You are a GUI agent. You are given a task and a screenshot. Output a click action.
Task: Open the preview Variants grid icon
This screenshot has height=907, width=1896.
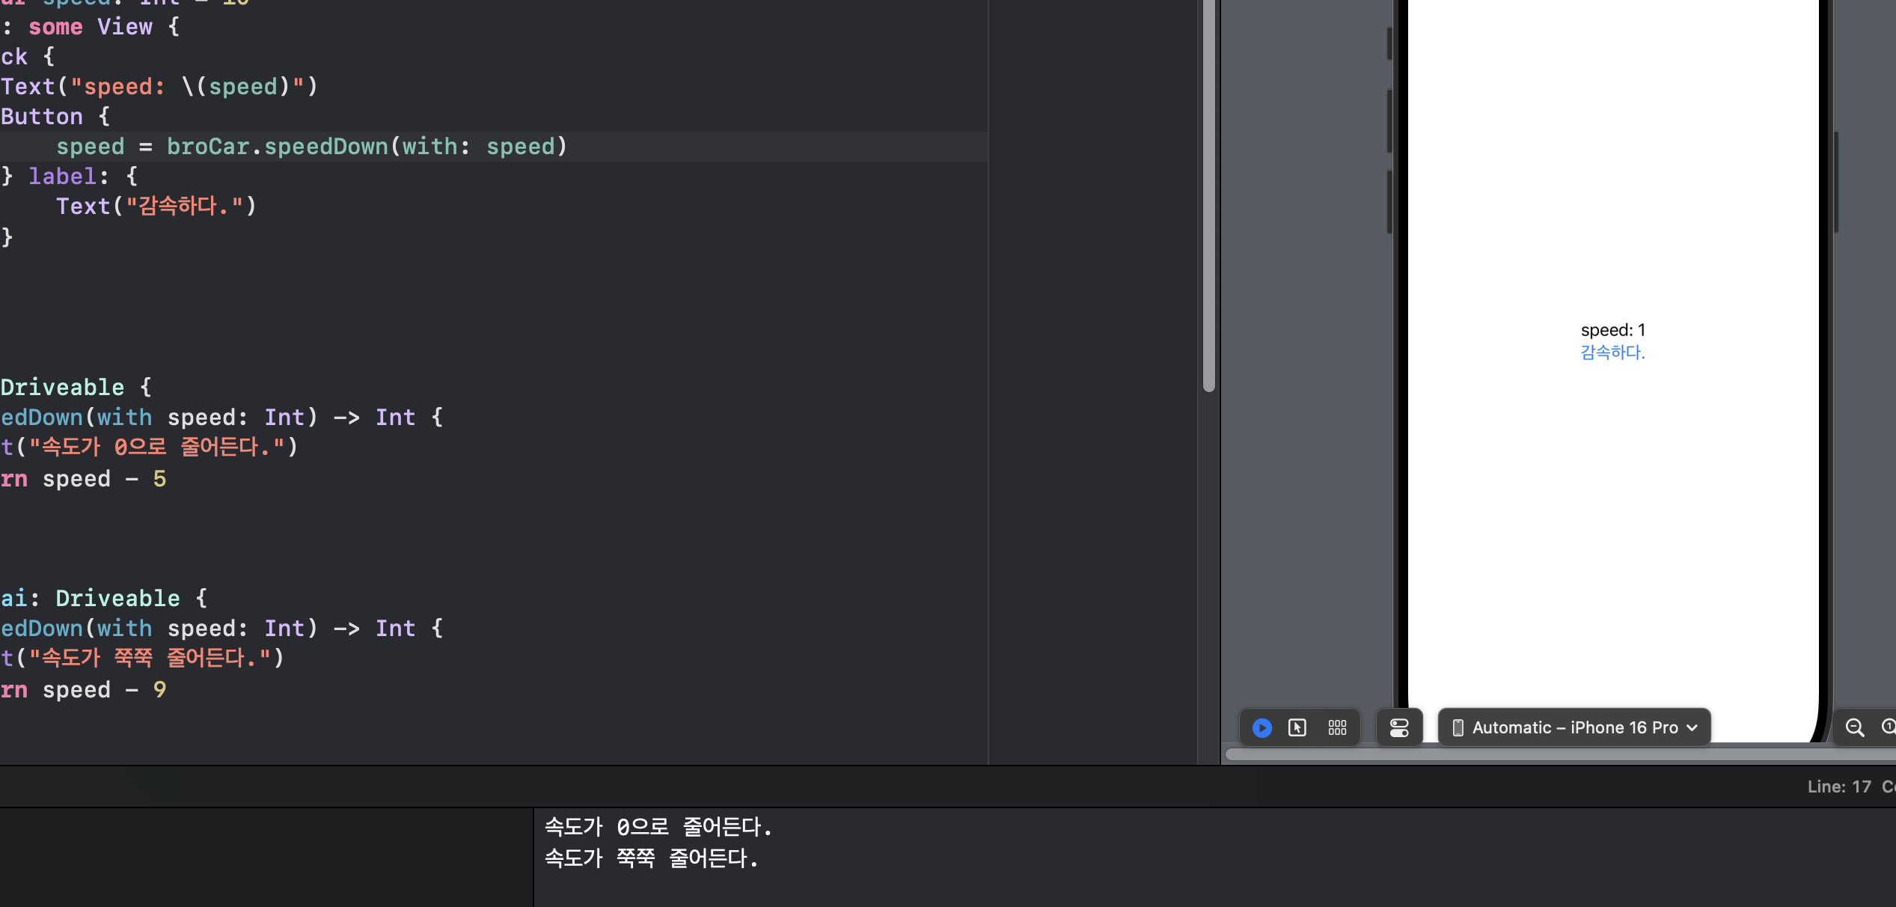[x=1337, y=727]
